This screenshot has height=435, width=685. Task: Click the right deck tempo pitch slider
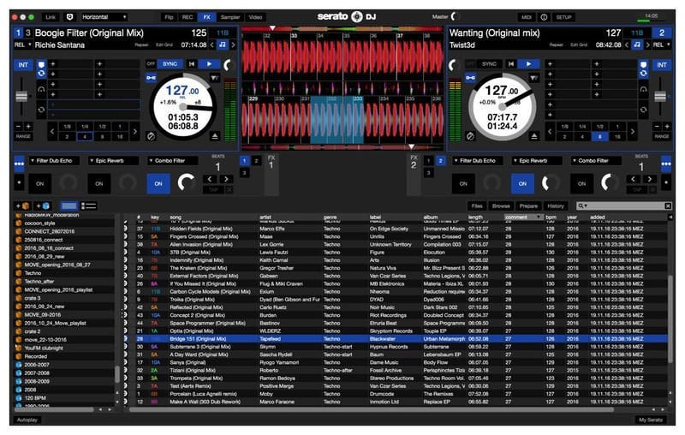[x=660, y=96]
